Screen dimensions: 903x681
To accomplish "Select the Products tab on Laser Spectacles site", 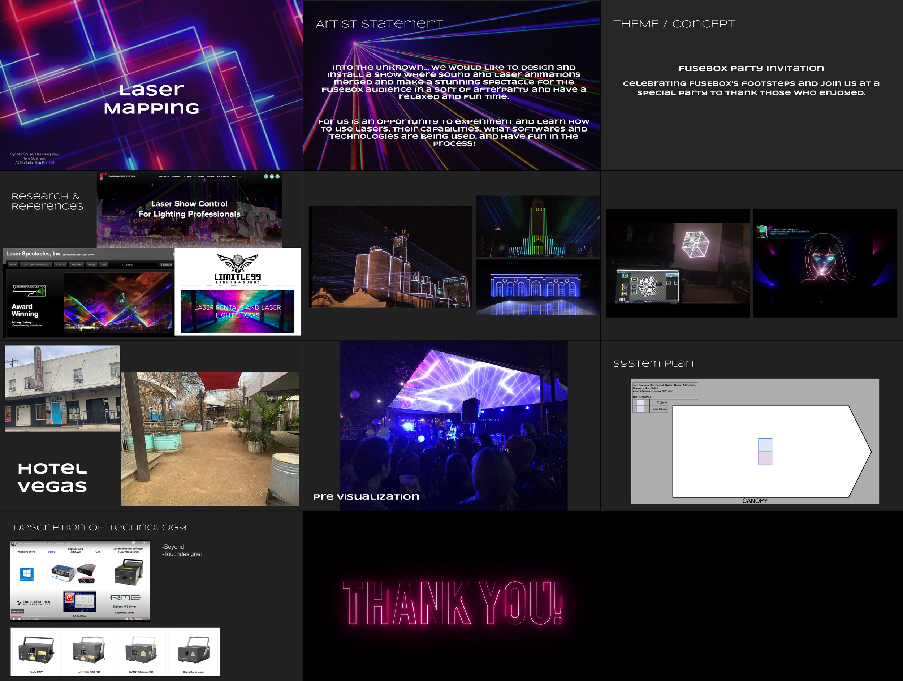I will point(60,264).
